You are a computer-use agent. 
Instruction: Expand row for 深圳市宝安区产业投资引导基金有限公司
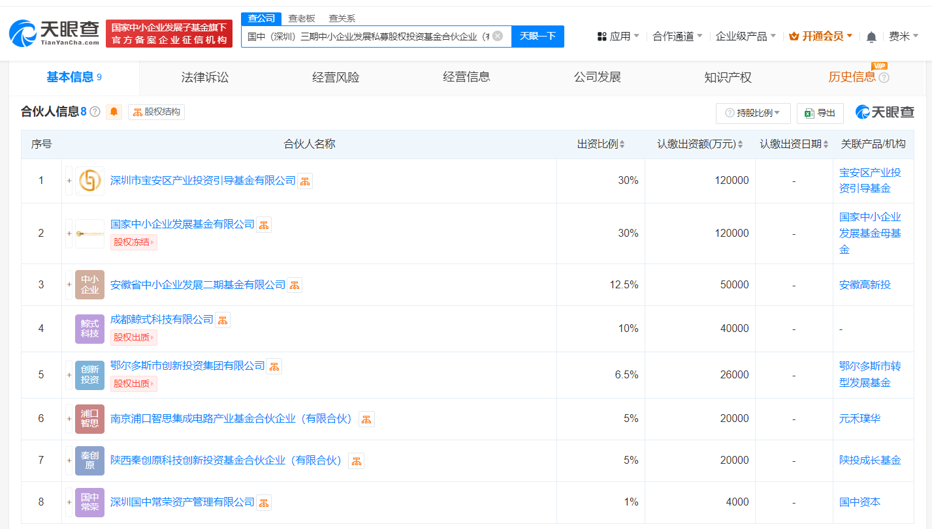pyautogui.click(x=68, y=180)
